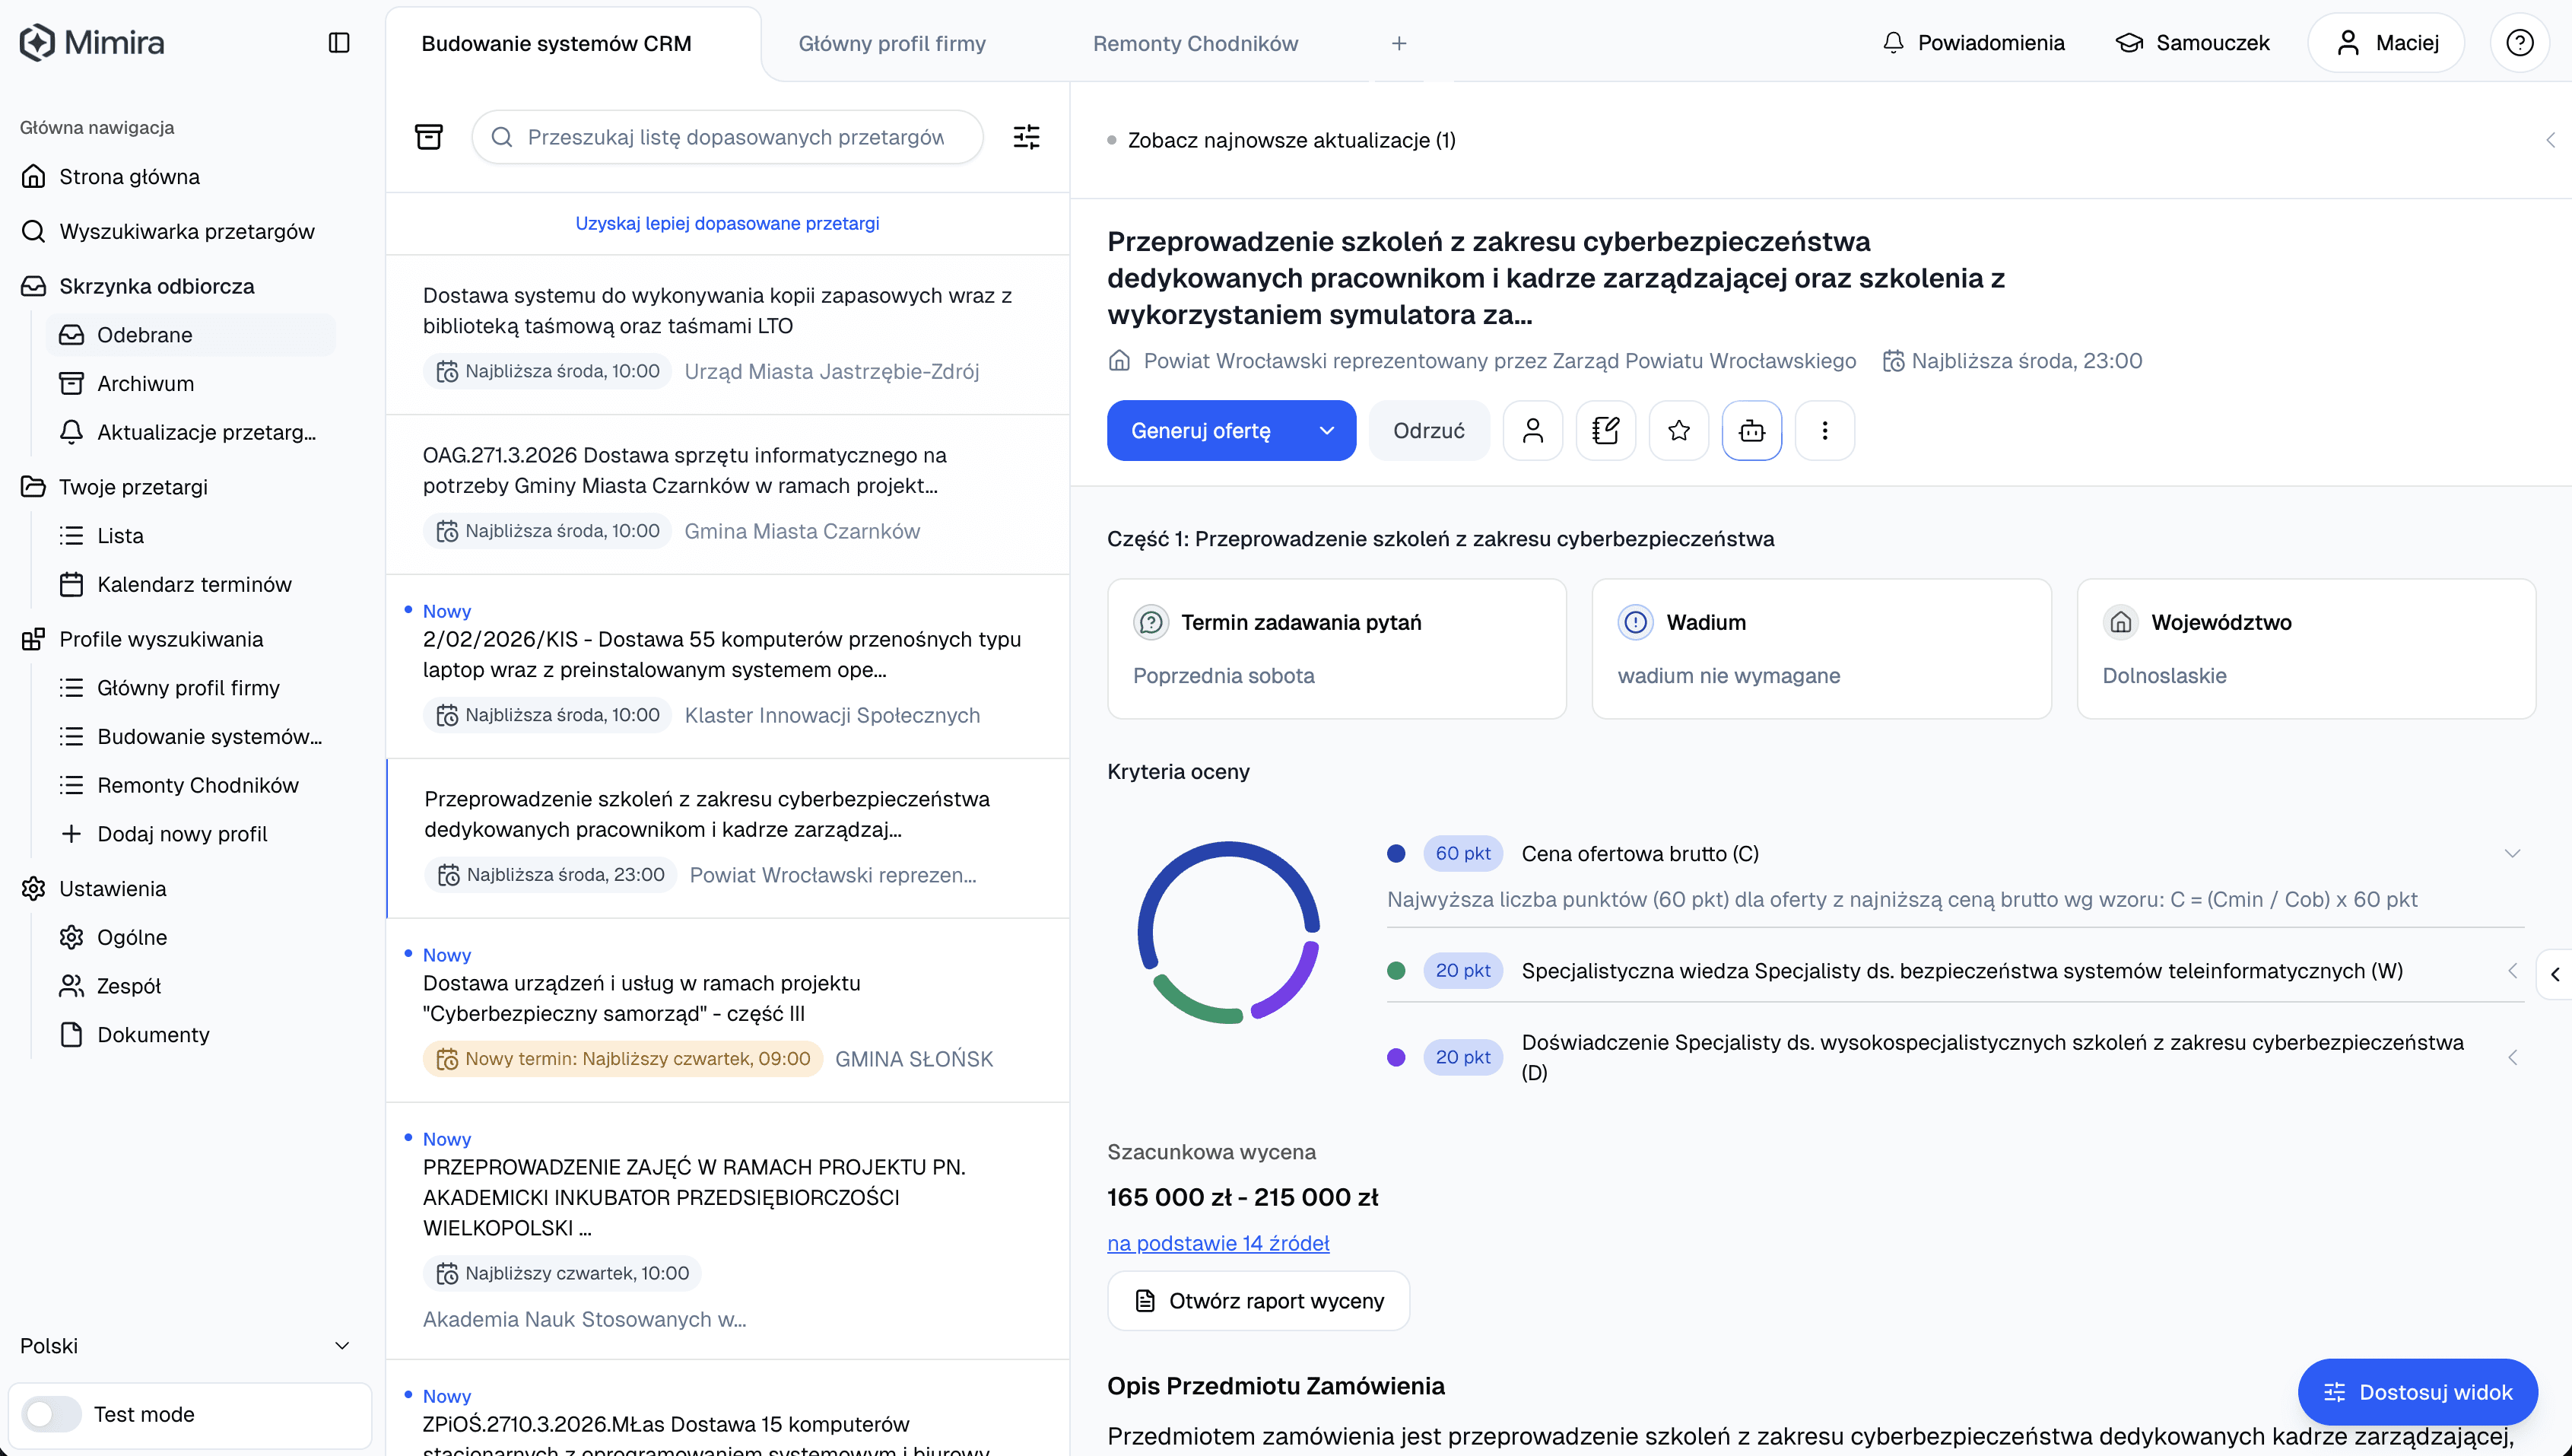This screenshot has width=2572, height=1456.
Task: Toggle the Test mode switch
Action: pyautogui.click(x=52, y=1414)
